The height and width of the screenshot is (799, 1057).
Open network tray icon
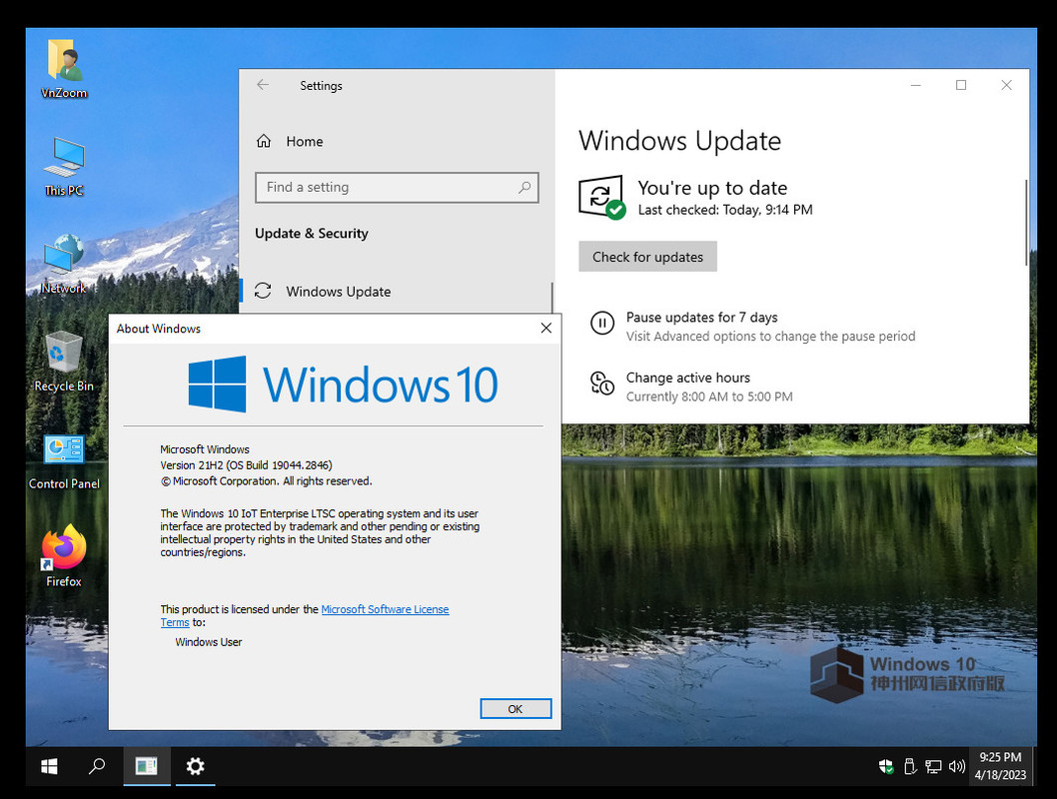pyautogui.click(x=933, y=766)
